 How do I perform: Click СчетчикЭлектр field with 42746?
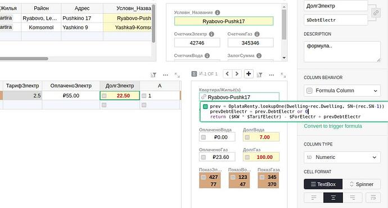pos(197,43)
